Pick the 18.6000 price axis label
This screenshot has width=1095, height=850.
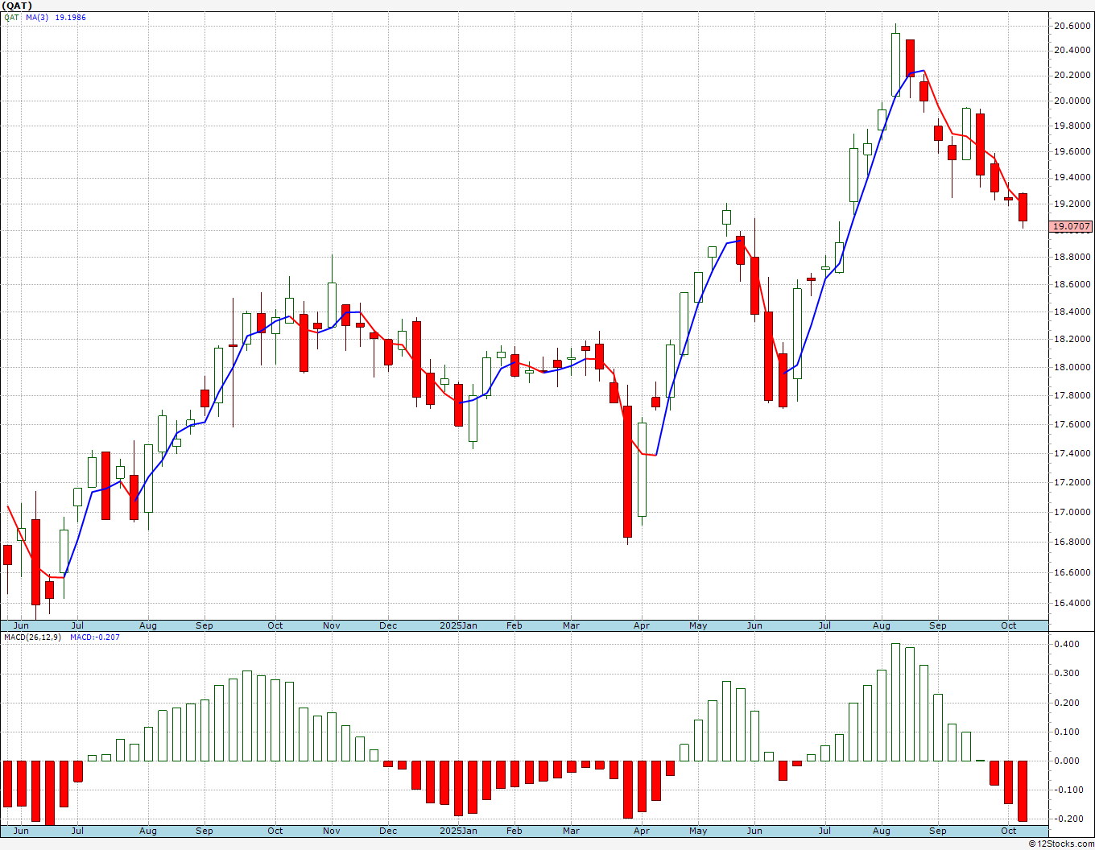point(1072,285)
